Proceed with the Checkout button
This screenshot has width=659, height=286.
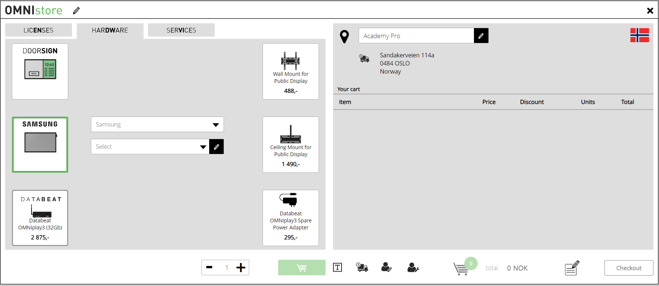pyautogui.click(x=629, y=268)
